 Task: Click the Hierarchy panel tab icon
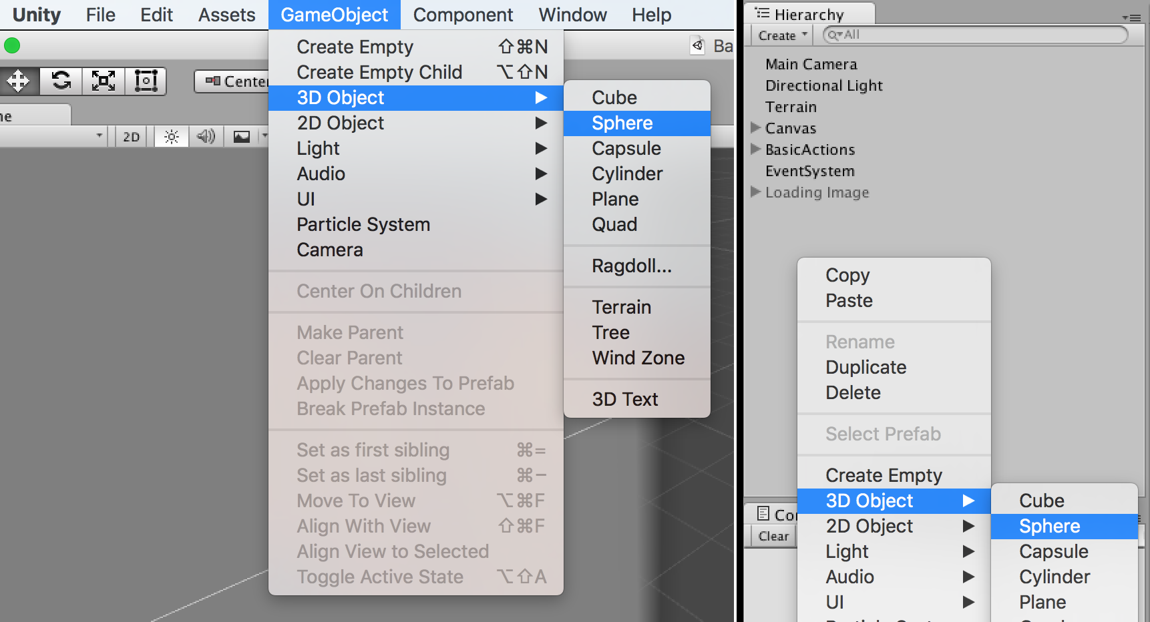pyautogui.click(x=763, y=13)
